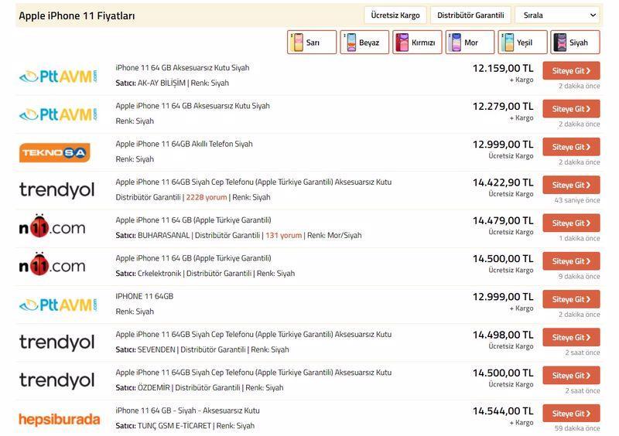The height and width of the screenshot is (436, 619).
Task: Select the Yeşil color filter
Action: tap(522, 43)
